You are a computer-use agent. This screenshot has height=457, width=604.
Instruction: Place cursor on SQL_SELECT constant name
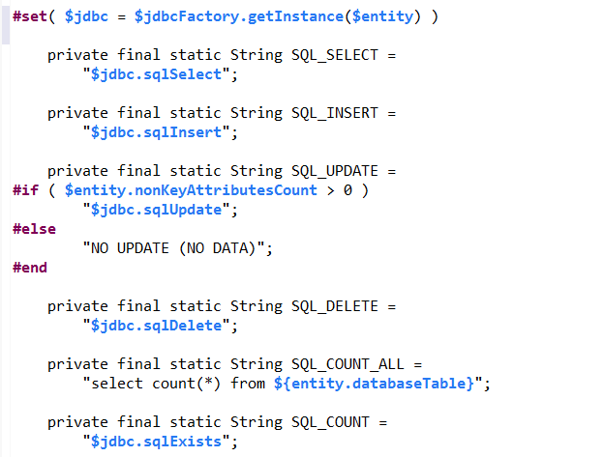334,55
